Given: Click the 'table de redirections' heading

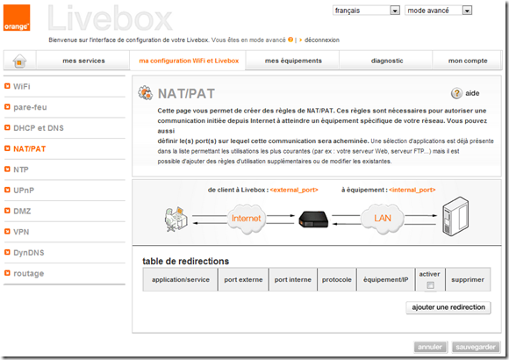Looking at the screenshot, I should click(x=186, y=261).
